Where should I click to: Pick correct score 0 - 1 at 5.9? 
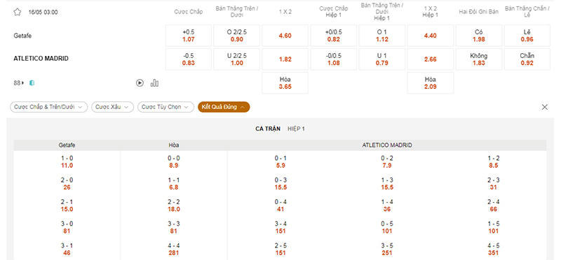[x=280, y=162]
